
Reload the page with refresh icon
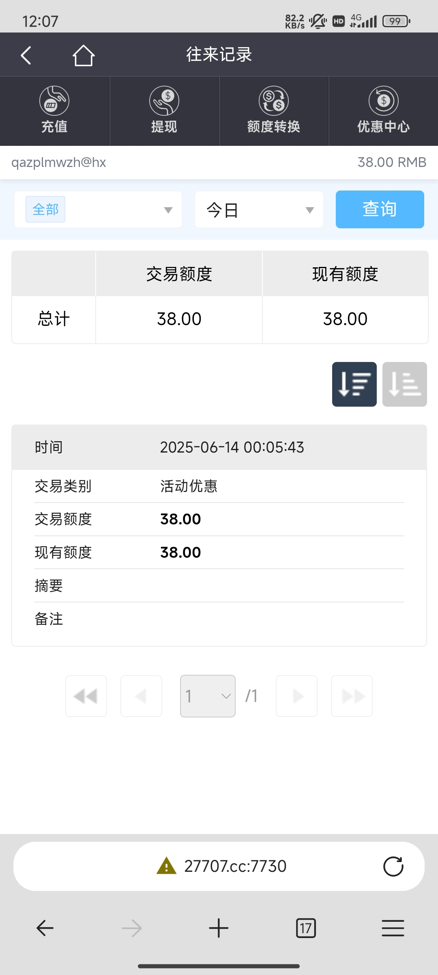[393, 867]
